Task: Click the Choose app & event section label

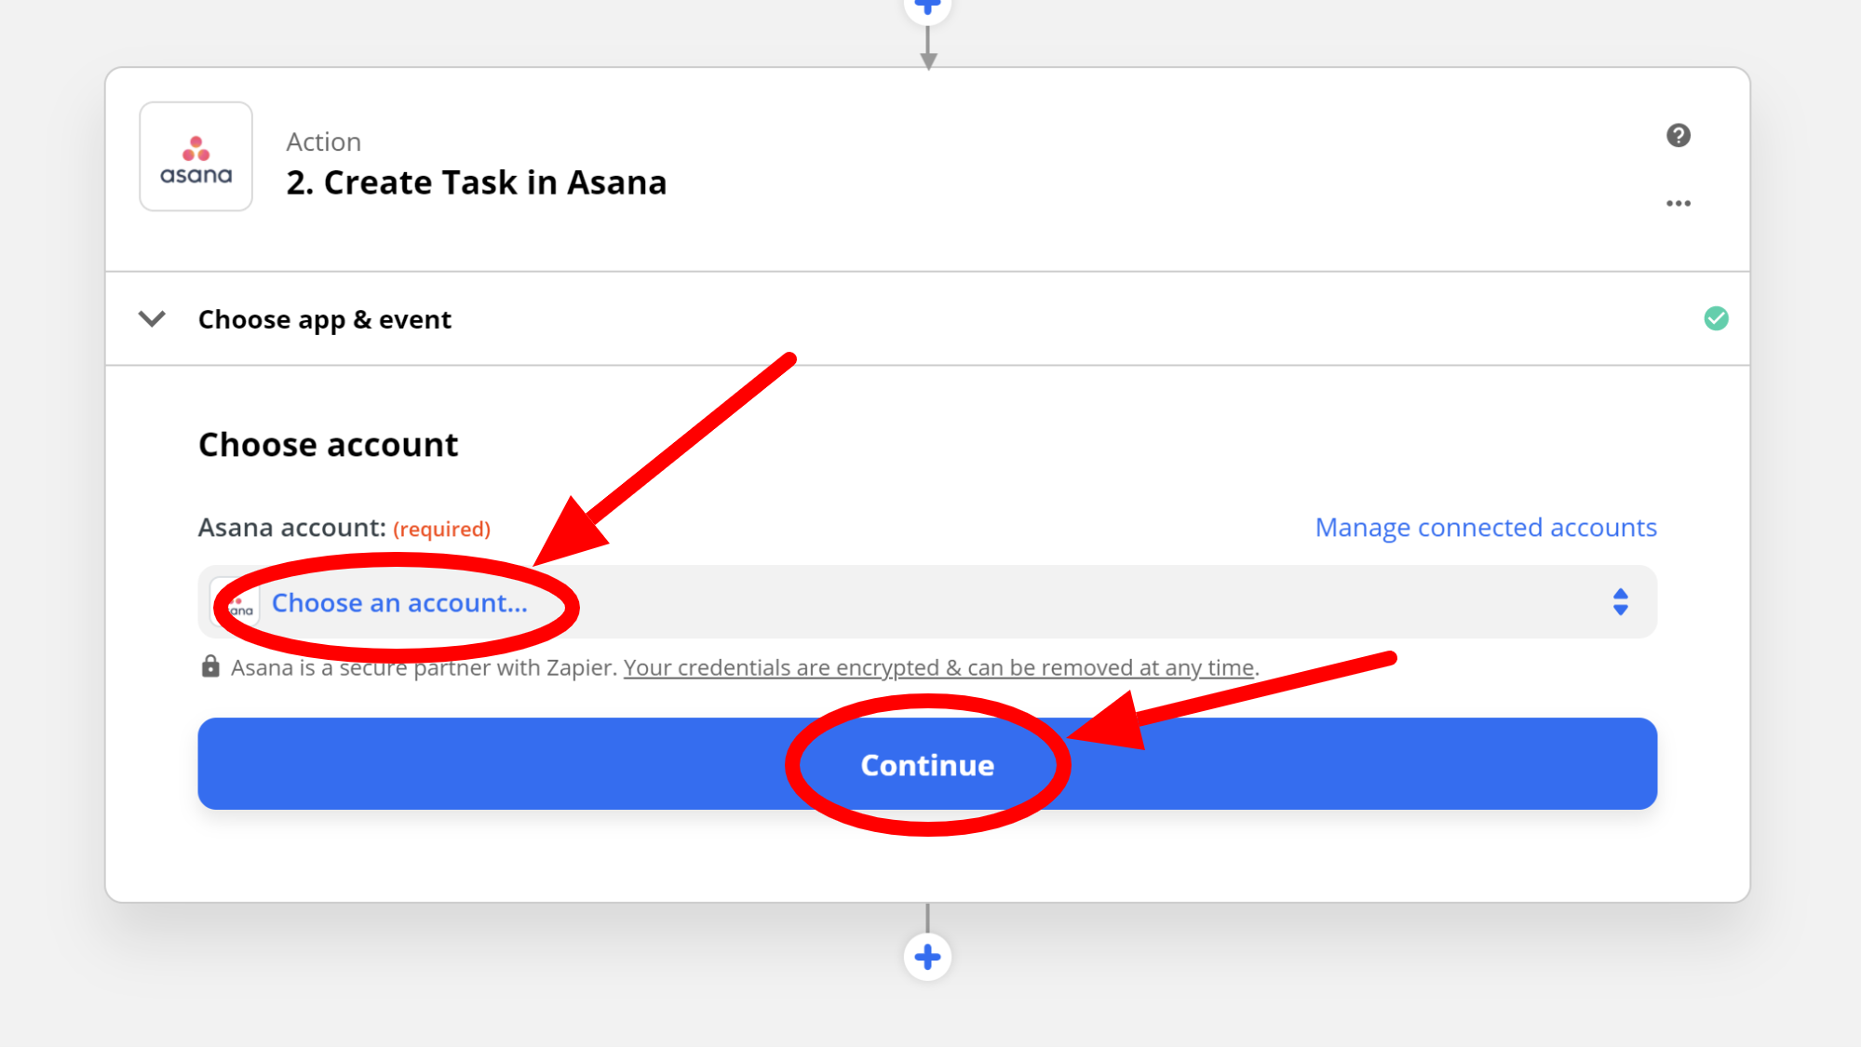Action: click(324, 319)
